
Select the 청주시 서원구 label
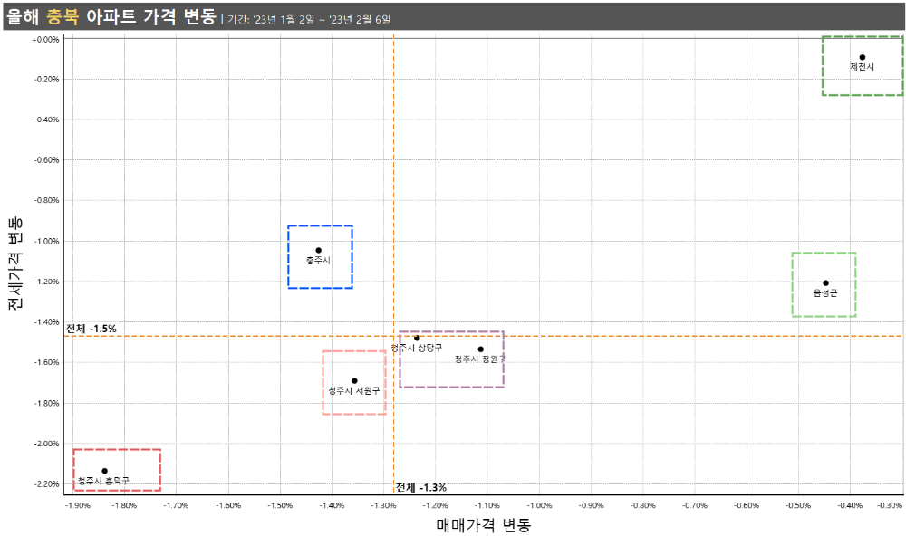click(x=354, y=391)
